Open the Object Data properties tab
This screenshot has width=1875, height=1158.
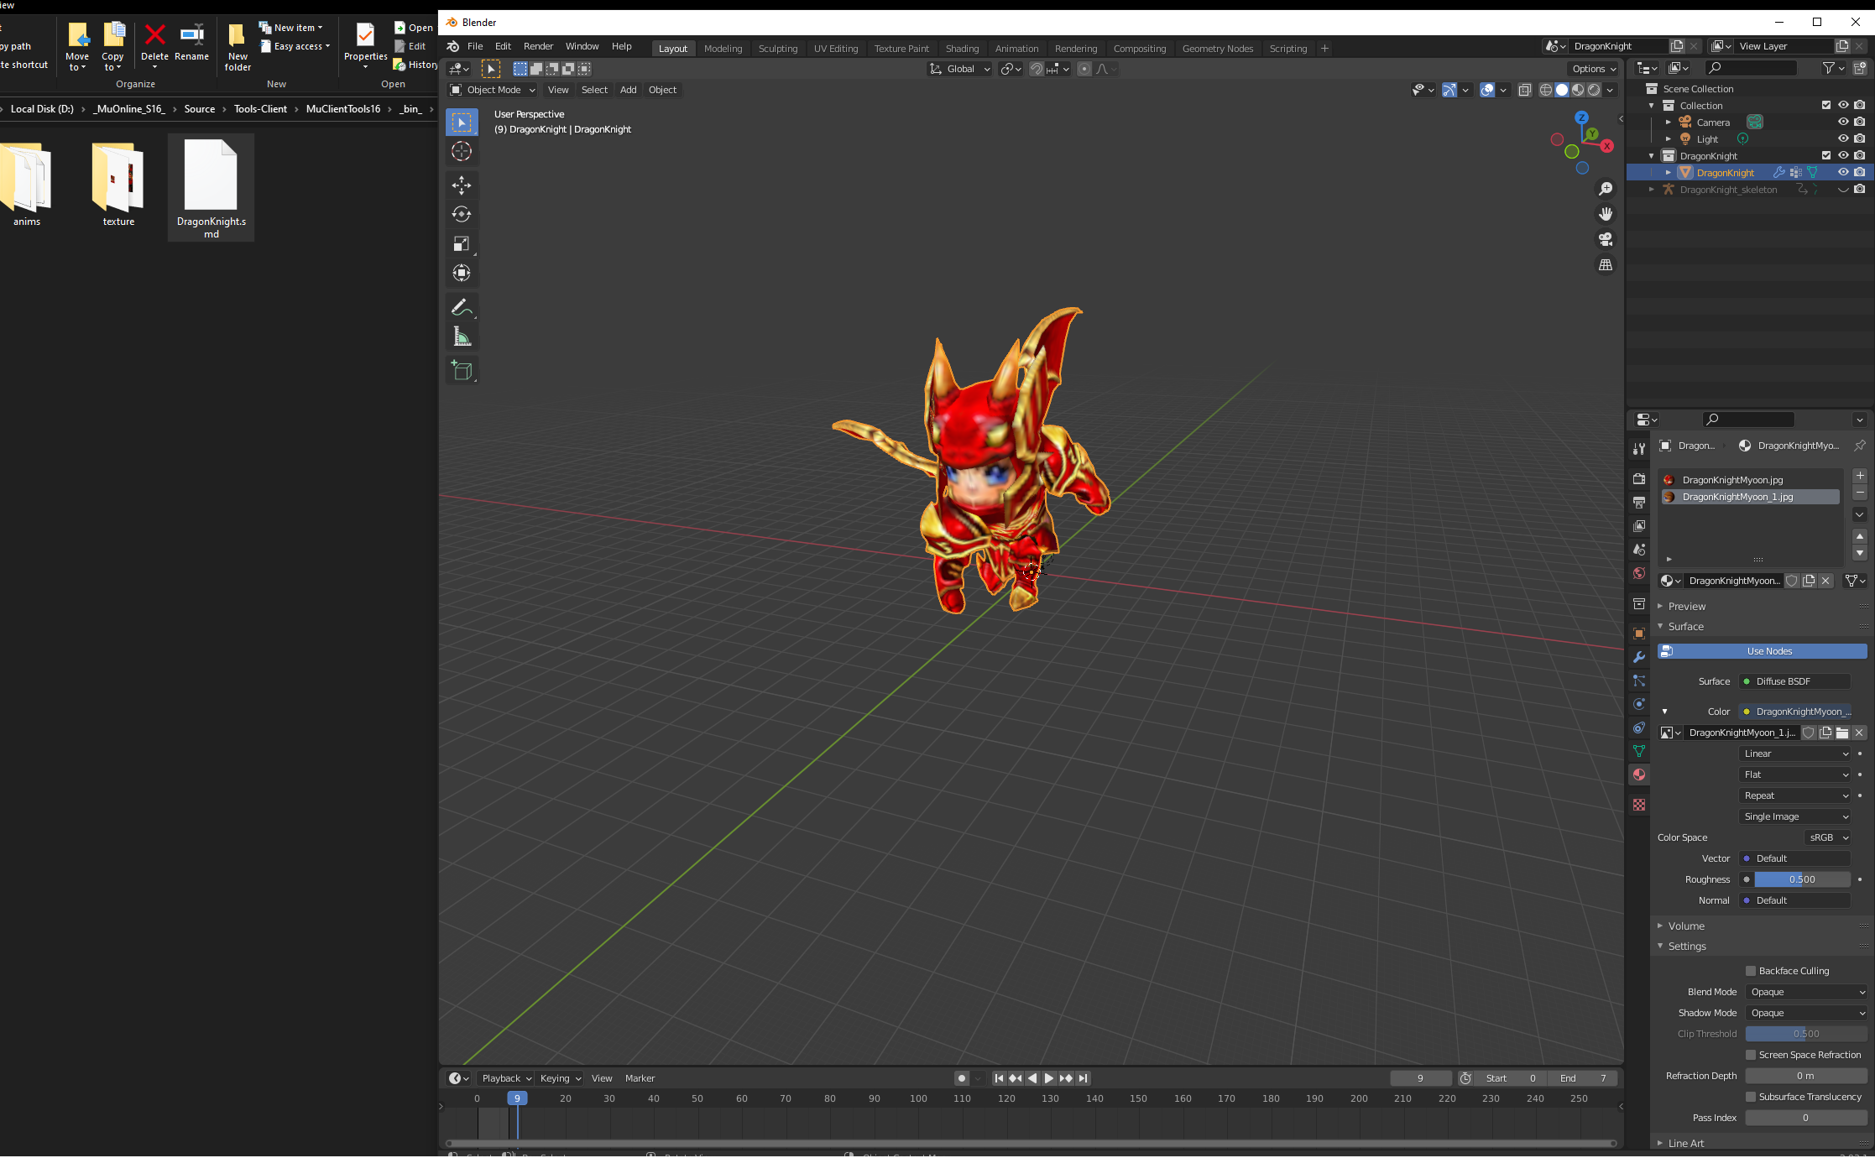(1639, 752)
